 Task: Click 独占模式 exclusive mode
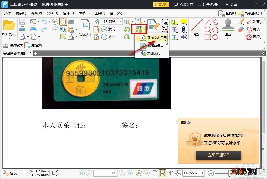(13, 45)
